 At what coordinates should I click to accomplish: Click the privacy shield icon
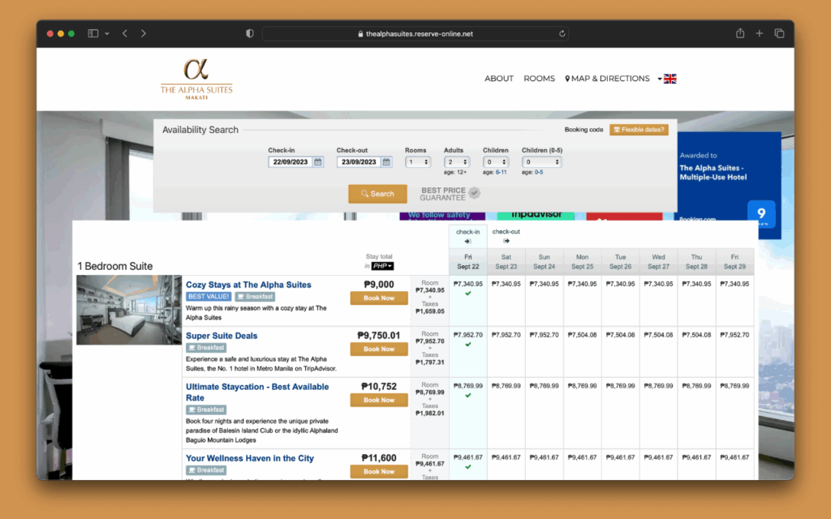(x=250, y=33)
